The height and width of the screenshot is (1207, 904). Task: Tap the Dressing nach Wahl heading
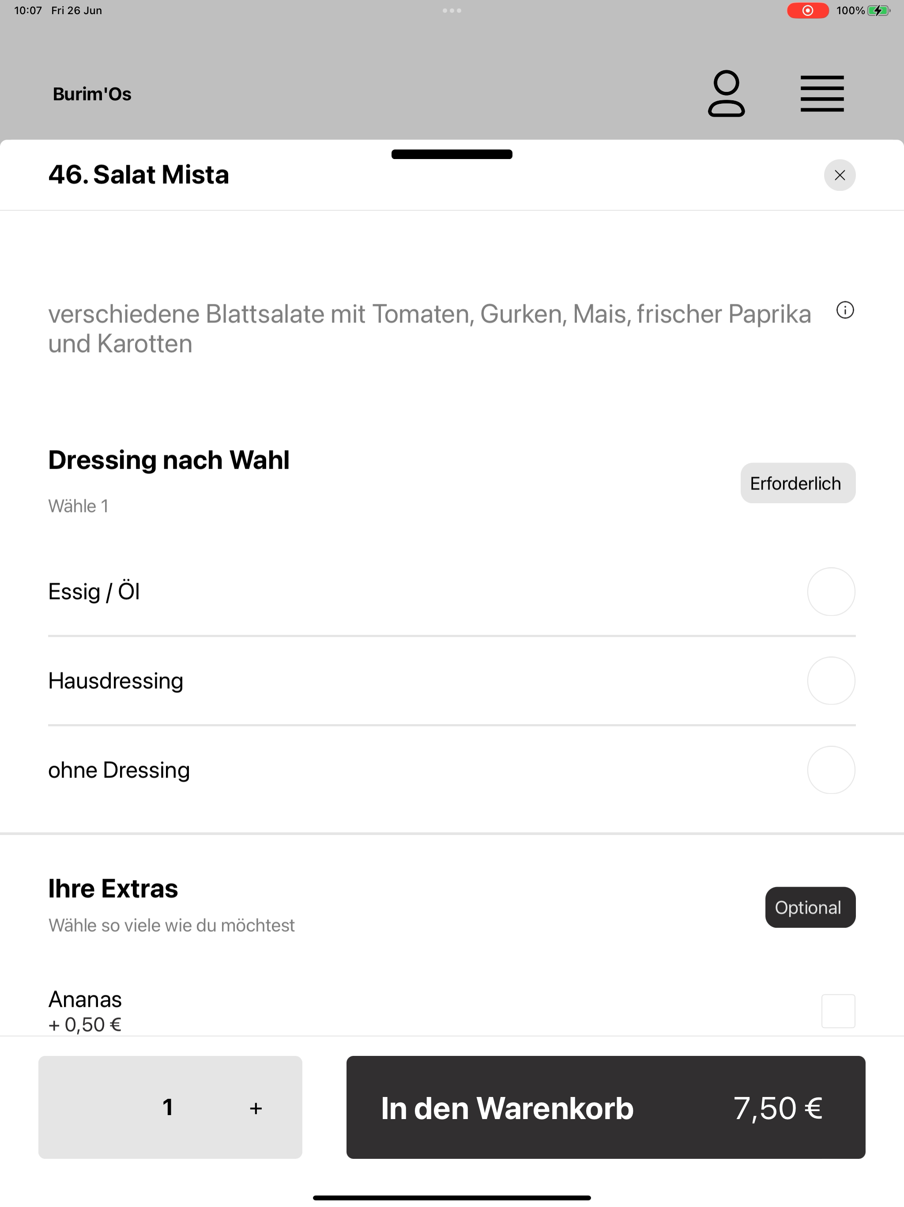tap(169, 459)
